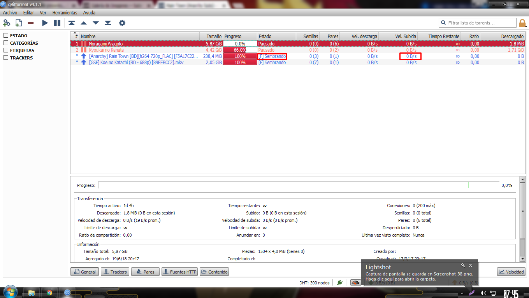Open options via the gear icon
Image resolution: width=529 pixels, height=298 pixels.
122,23
